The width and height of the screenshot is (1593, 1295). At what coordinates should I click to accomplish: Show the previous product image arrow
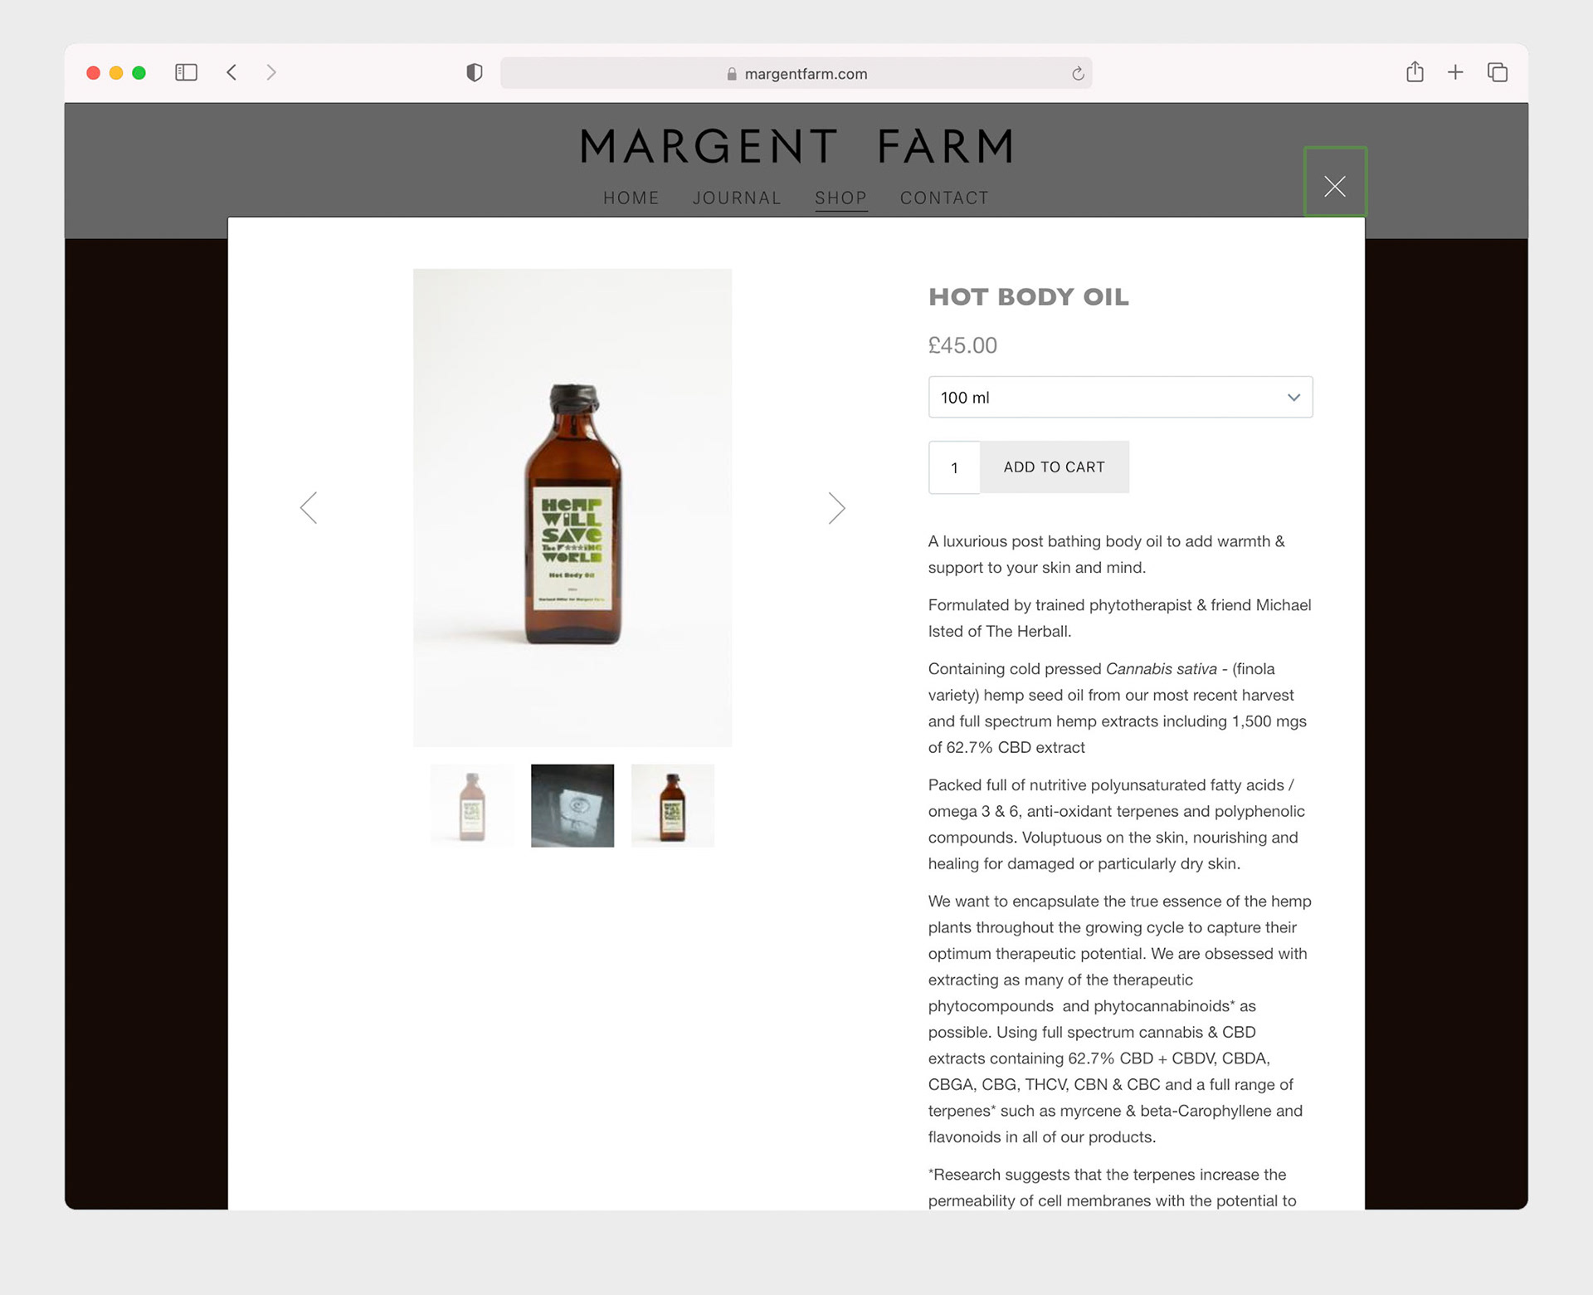tap(309, 508)
